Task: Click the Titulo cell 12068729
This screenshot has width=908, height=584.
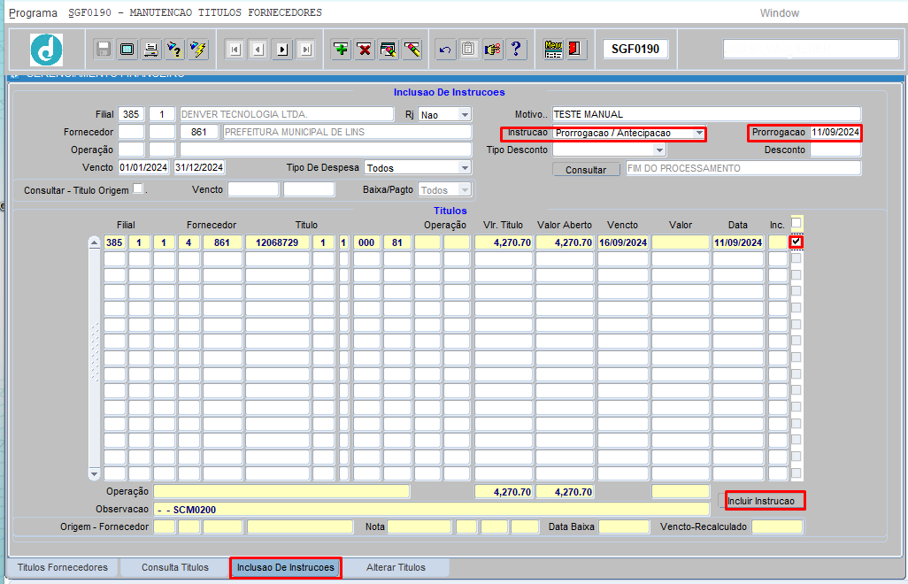Action: coord(277,242)
